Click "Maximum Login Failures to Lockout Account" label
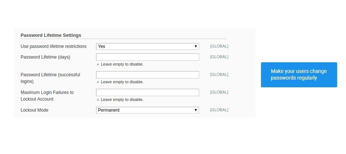346x154 pixels. tap(47, 96)
